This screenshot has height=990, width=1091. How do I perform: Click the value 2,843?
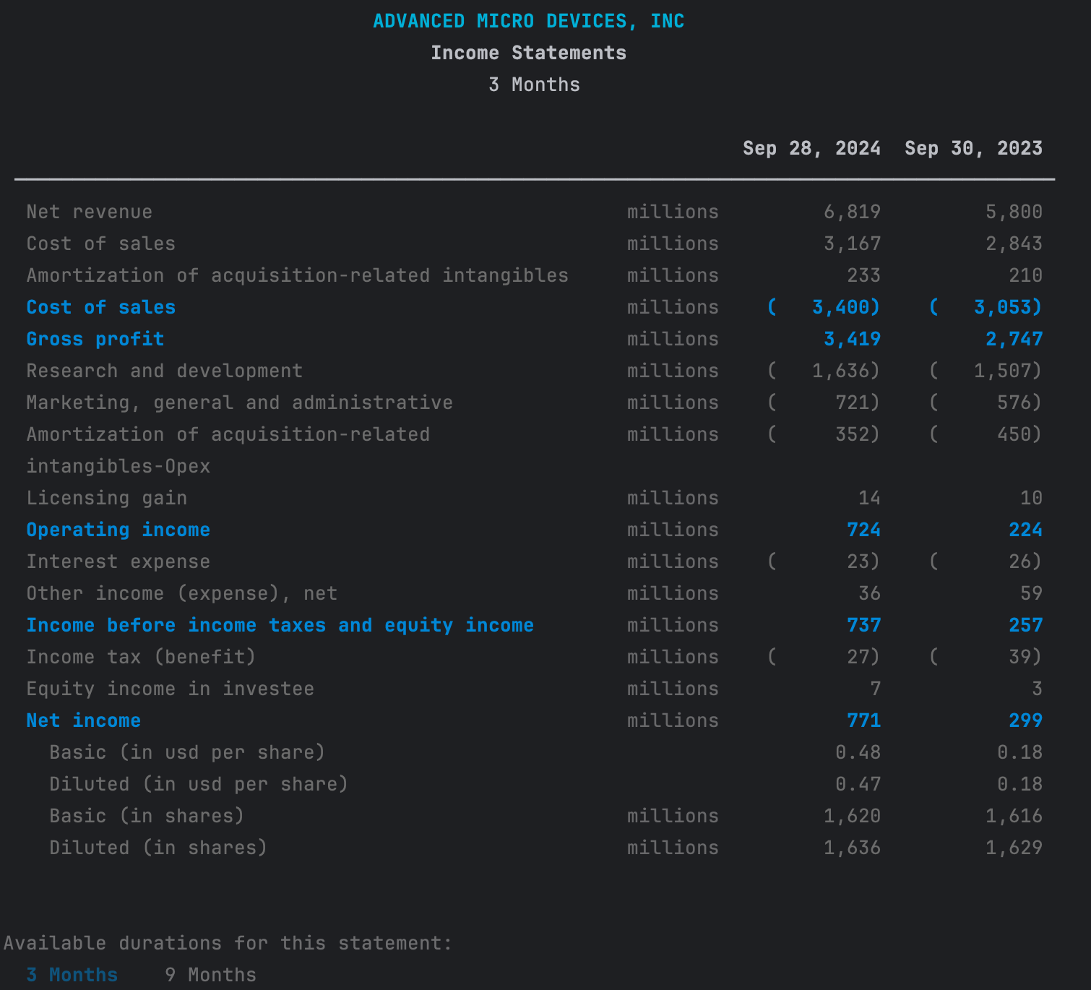click(1014, 244)
